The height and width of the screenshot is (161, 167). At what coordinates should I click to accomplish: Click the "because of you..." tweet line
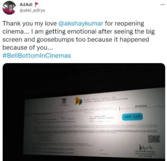tap(27, 48)
